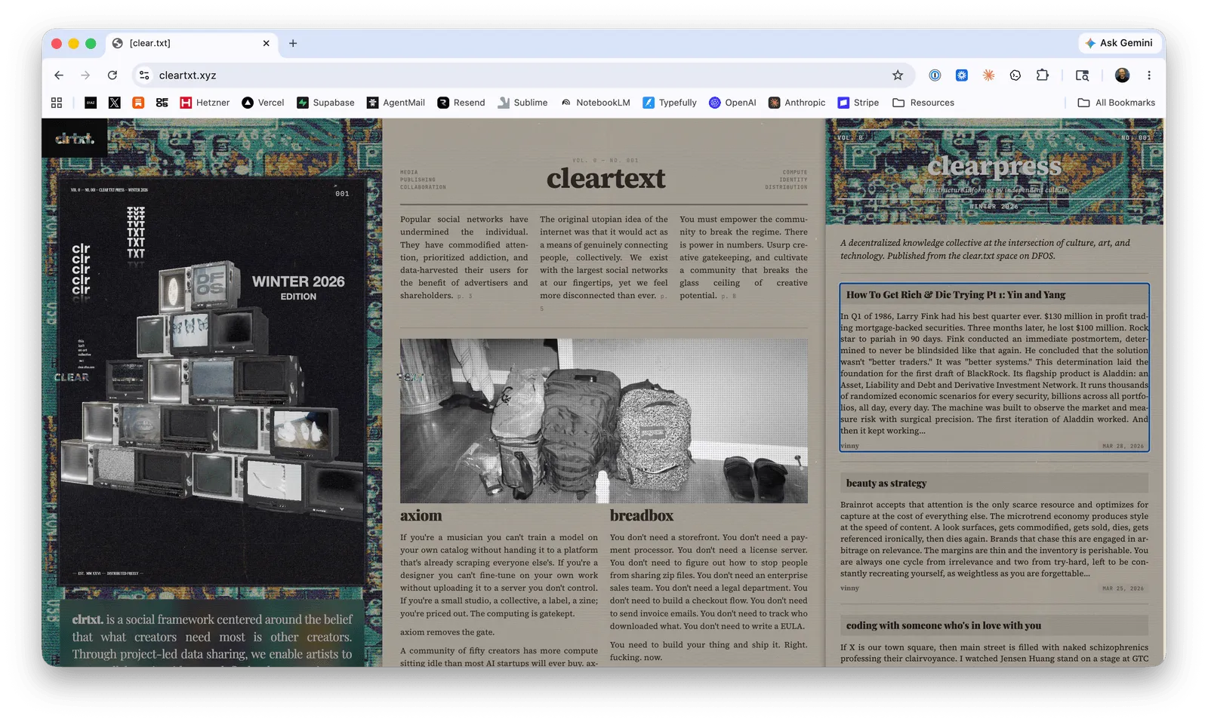The width and height of the screenshot is (1208, 722).
Task: Click the Ask Gemini button
Action: point(1119,43)
